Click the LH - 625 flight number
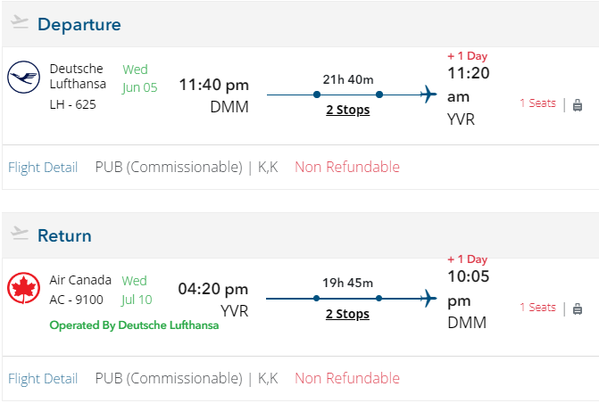 [x=73, y=104]
